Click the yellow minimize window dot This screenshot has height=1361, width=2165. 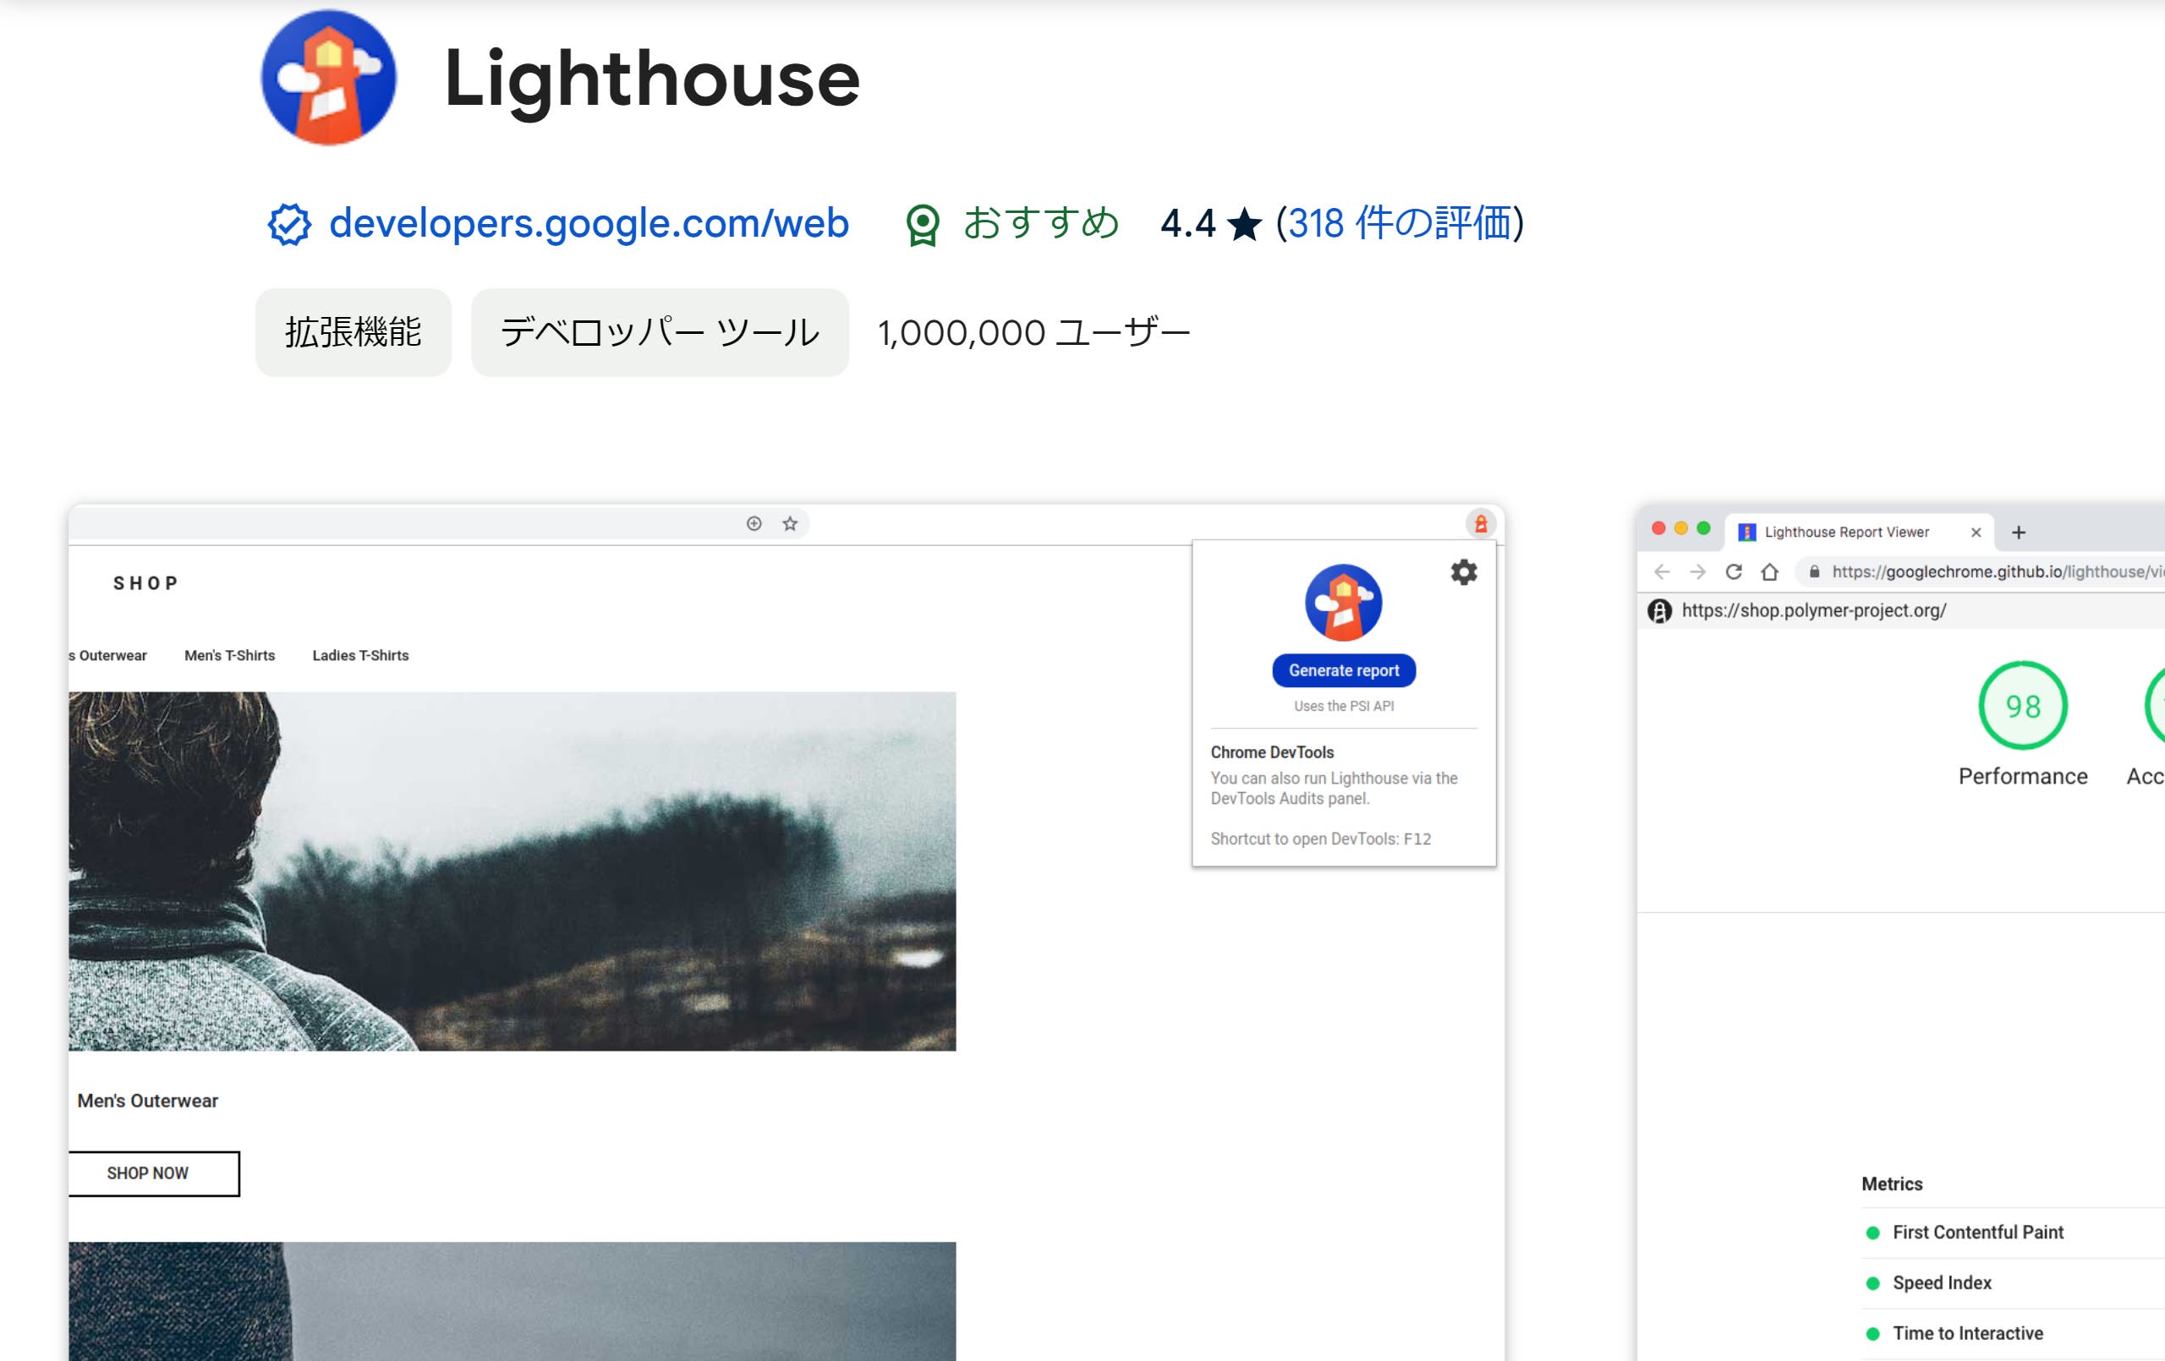pos(1680,528)
